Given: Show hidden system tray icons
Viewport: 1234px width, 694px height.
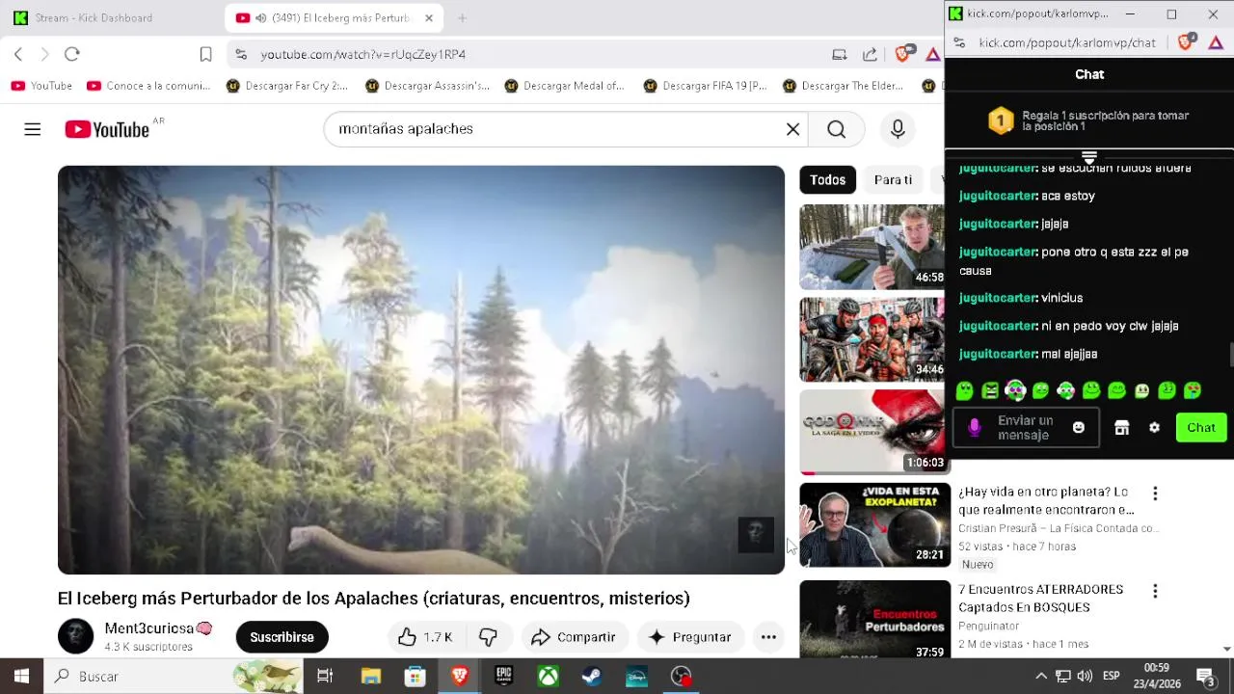Looking at the screenshot, I should pos(1041,677).
